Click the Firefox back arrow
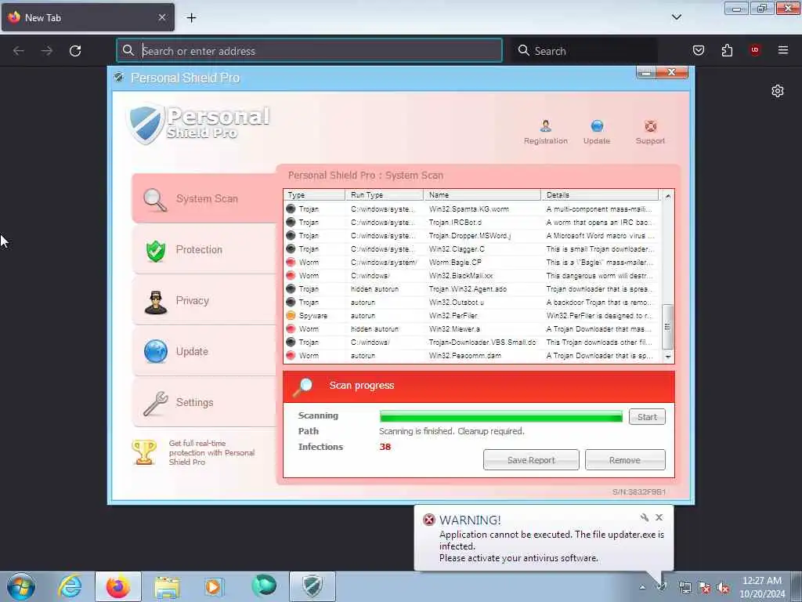 coord(19,51)
